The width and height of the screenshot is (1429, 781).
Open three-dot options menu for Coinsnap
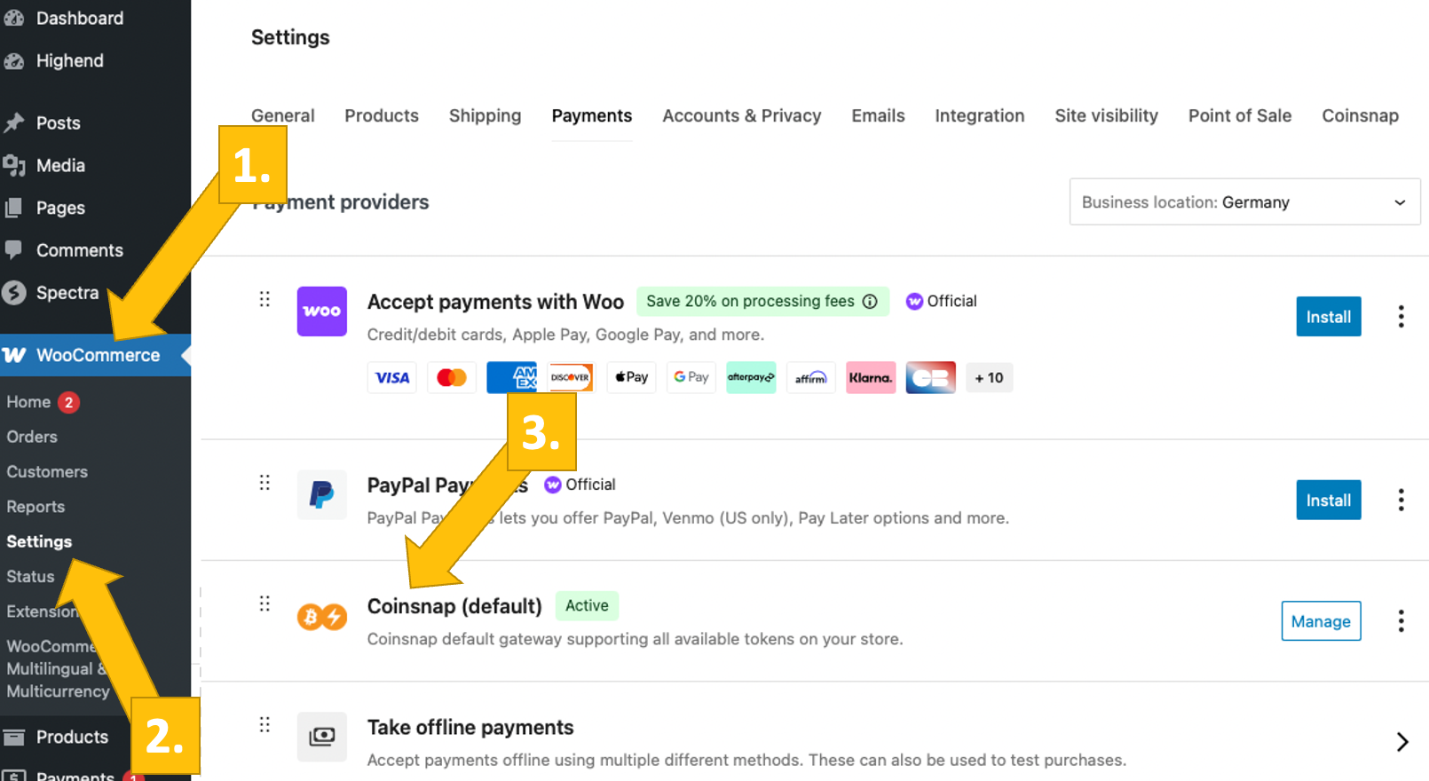[1401, 621]
